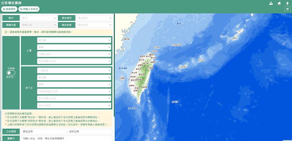292x141 pixels.
Task: Expand the 地下水 氯化碳氫化合物 dropdown
Action: tap(74, 98)
